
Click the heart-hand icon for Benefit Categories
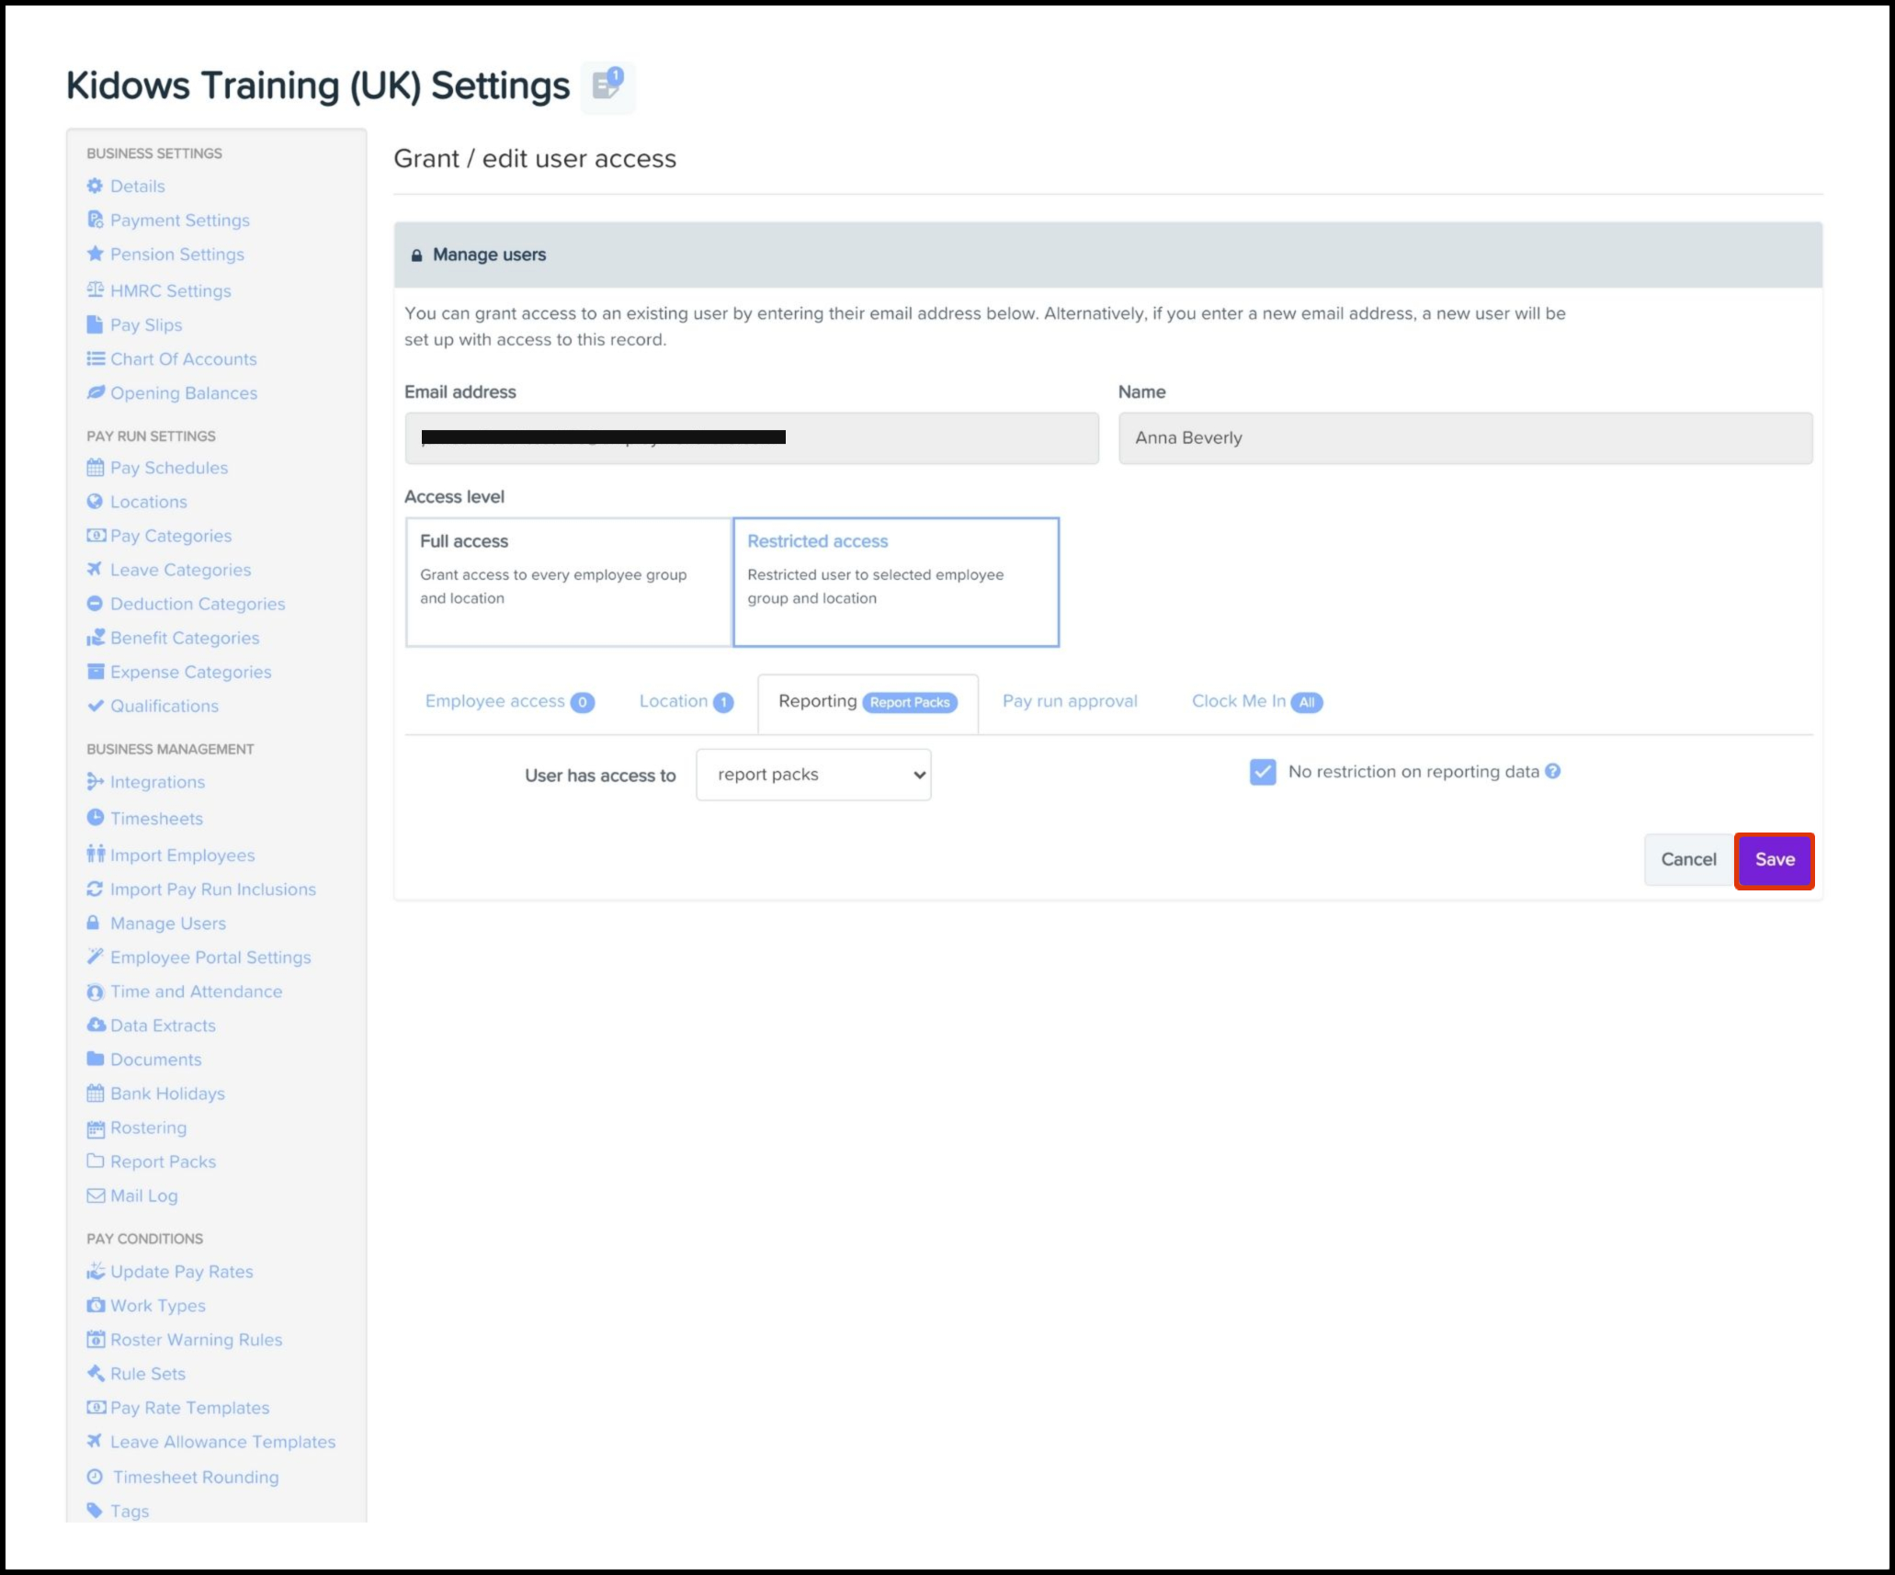(x=96, y=637)
